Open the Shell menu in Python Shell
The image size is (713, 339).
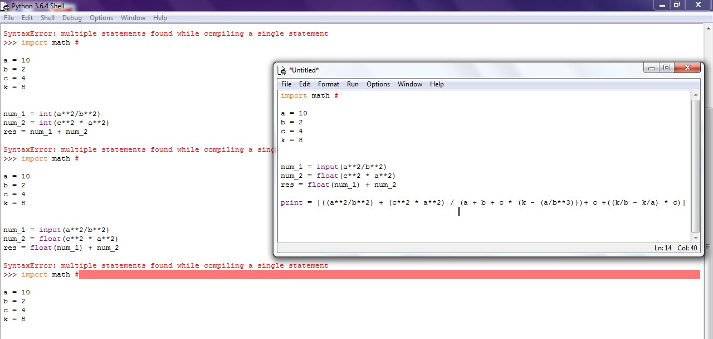point(47,18)
